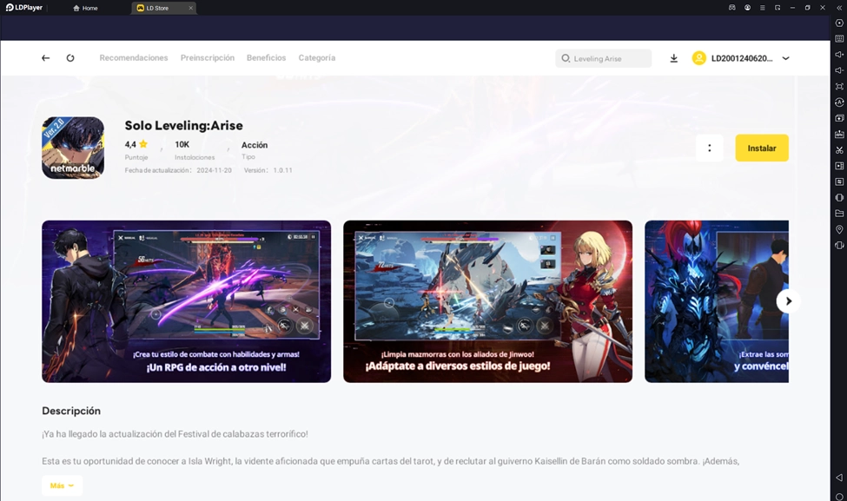The height and width of the screenshot is (501, 847).
Task: Open the account icon in title bar
Action: tap(747, 8)
